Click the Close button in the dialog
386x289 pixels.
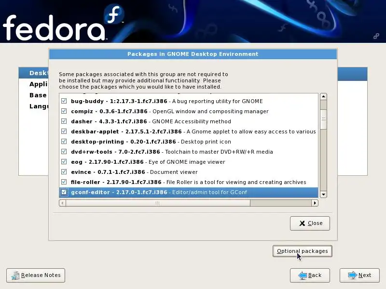(x=310, y=223)
